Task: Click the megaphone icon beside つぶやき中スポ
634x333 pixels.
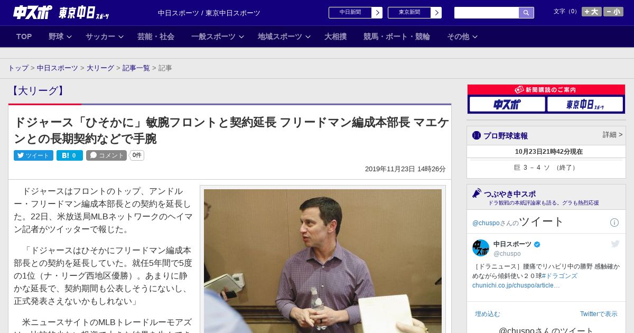Action: (477, 193)
